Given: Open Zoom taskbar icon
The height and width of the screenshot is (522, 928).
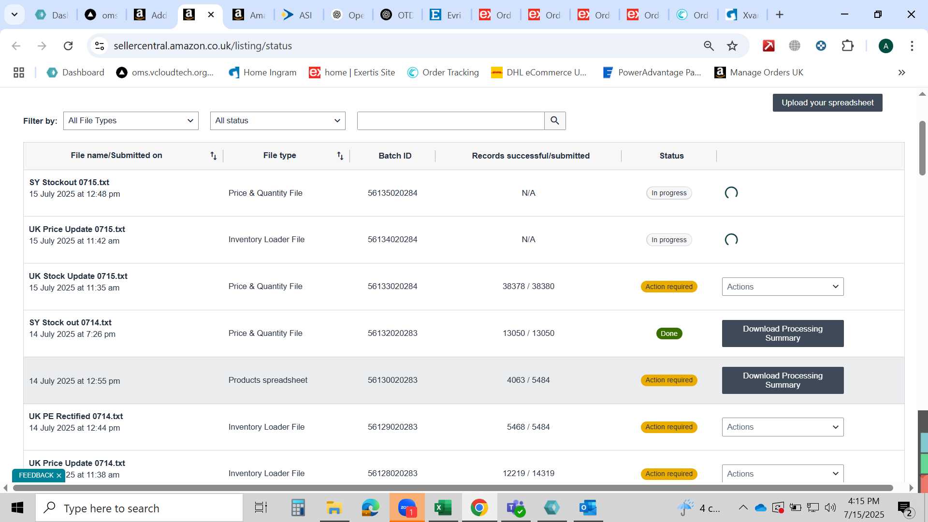Looking at the screenshot, I should [407, 508].
